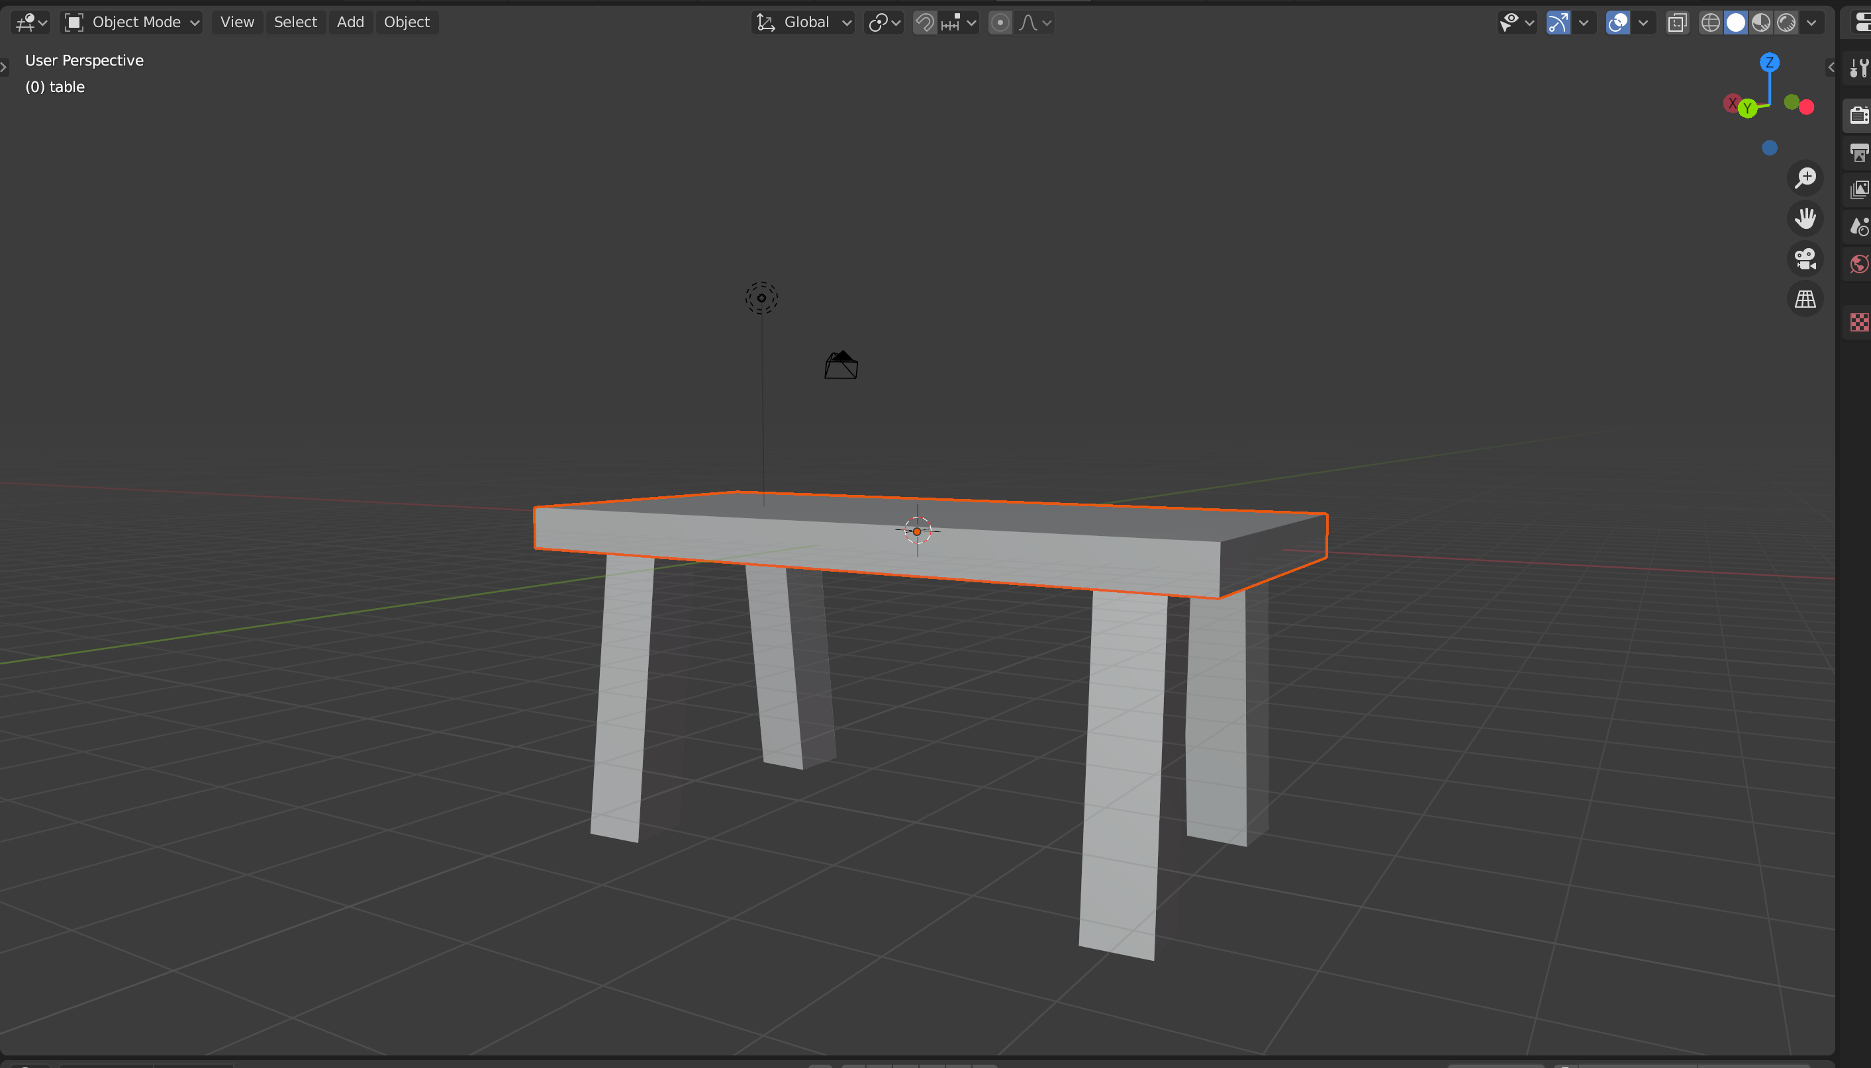Toggle the camera view button

(x=1804, y=258)
